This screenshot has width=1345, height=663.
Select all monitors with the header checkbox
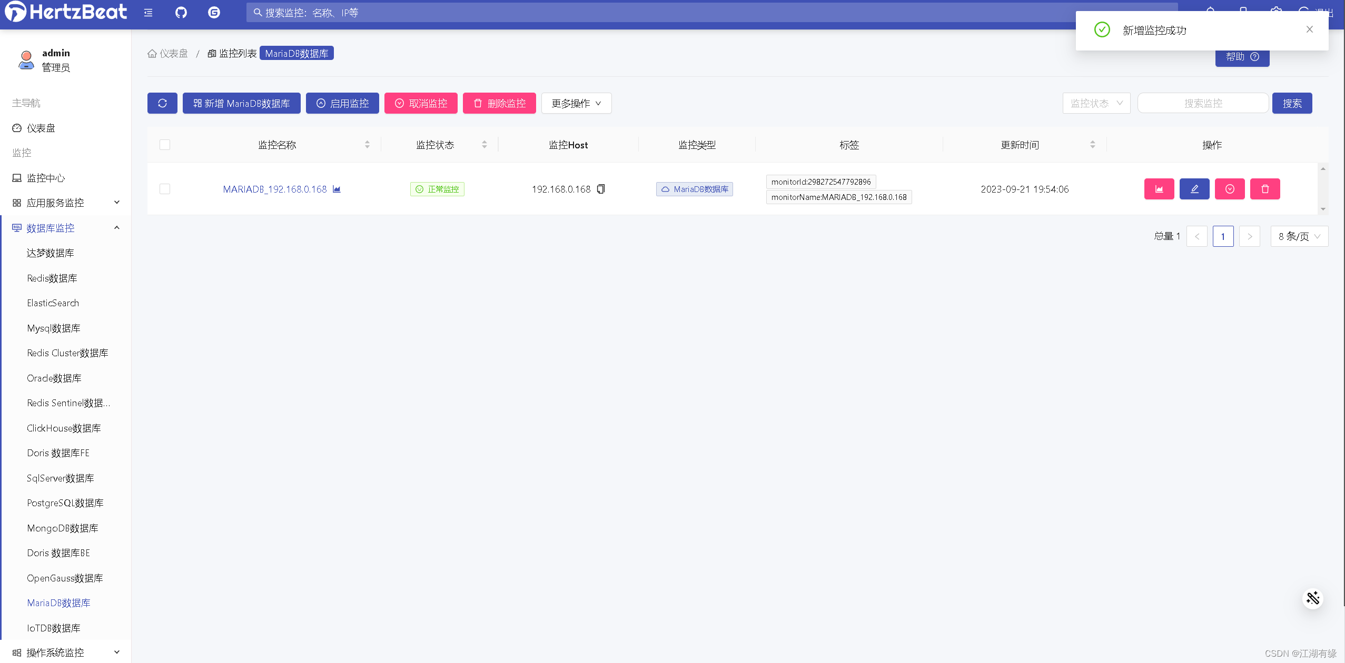[x=165, y=145]
